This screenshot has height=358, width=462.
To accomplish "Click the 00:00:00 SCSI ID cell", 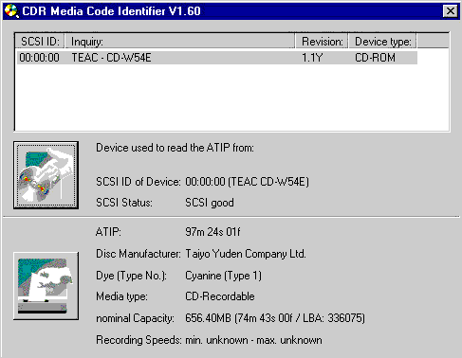I will point(39,58).
